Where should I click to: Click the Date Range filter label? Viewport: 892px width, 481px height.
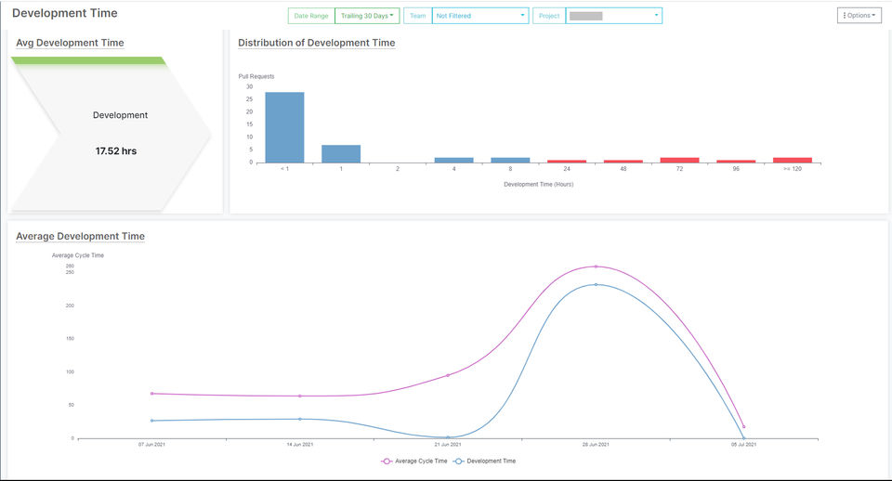coord(311,16)
